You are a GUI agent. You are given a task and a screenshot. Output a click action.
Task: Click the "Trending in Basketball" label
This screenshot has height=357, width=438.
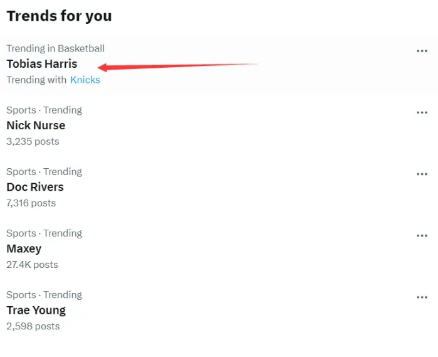[55, 48]
